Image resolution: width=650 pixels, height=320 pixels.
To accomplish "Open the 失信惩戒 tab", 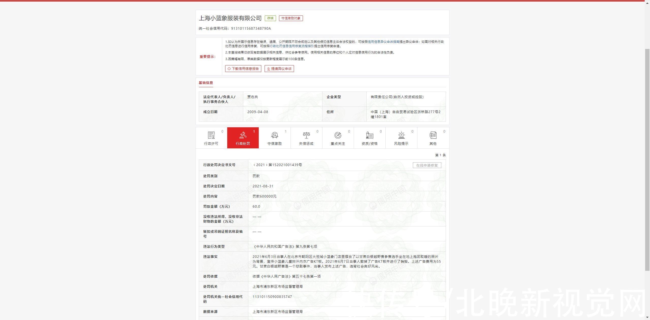I will [306, 138].
